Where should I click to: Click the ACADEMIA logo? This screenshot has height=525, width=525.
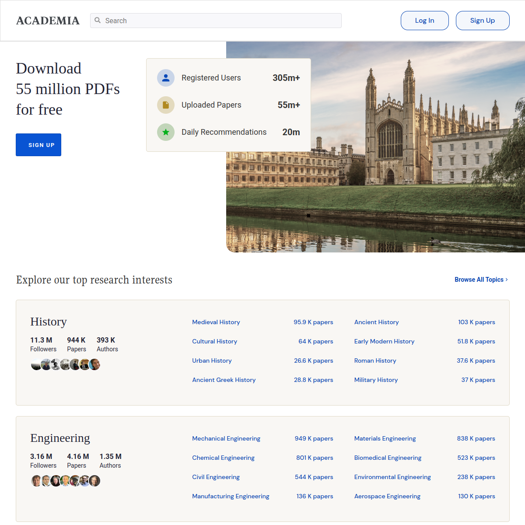[x=48, y=20]
